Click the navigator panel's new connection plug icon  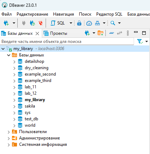coord(87,33)
